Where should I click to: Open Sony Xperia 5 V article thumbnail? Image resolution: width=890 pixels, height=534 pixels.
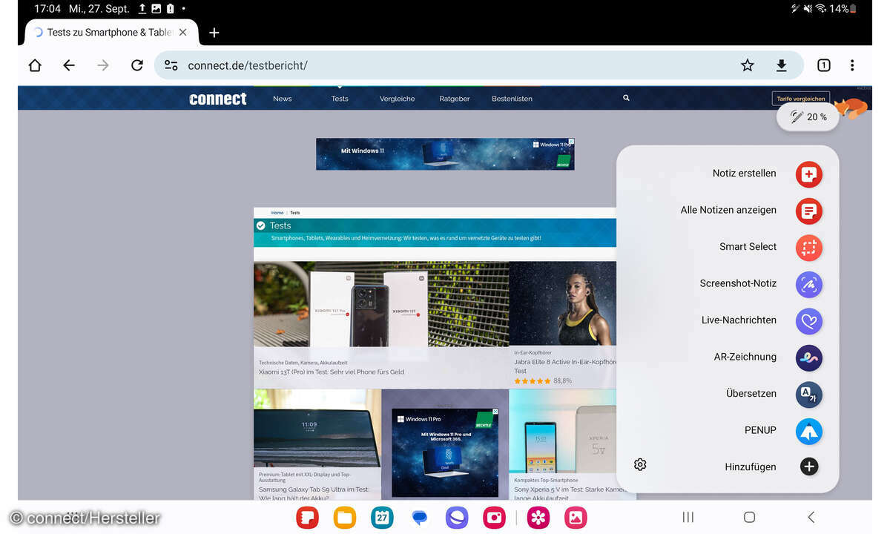tap(563, 432)
